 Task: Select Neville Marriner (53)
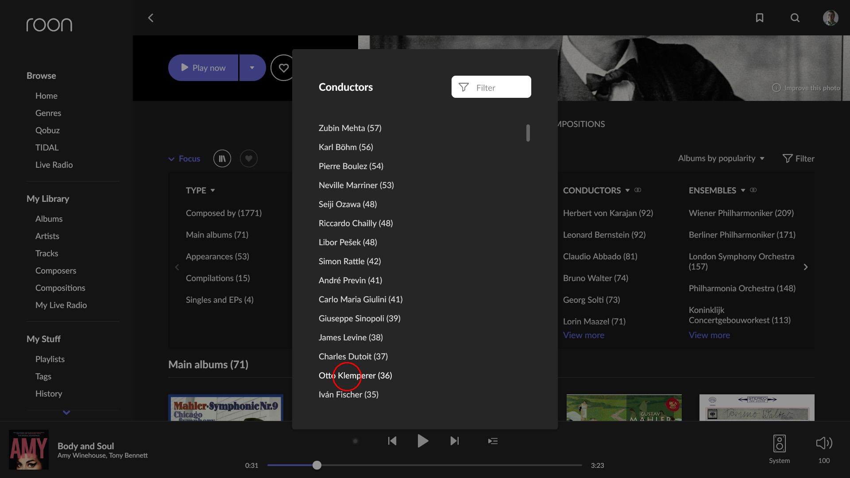point(356,185)
